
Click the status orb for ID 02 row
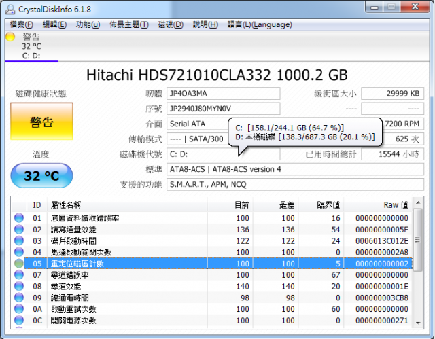19,229
